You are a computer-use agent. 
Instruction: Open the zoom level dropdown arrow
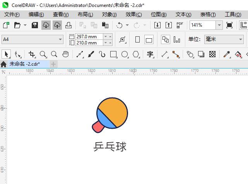tap(219, 25)
